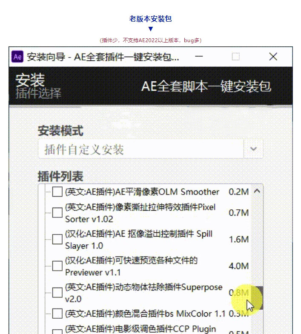Enable the Spill Slayer 1.0 checkbox
This screenshot has height=334, width=301.
click(57, 239)
